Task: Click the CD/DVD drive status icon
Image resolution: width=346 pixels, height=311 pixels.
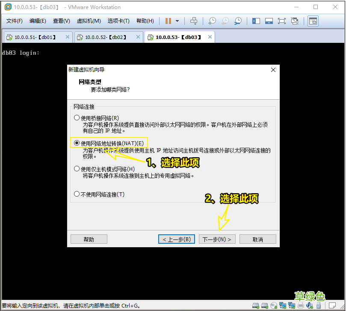Action: [x=274, y=305]
